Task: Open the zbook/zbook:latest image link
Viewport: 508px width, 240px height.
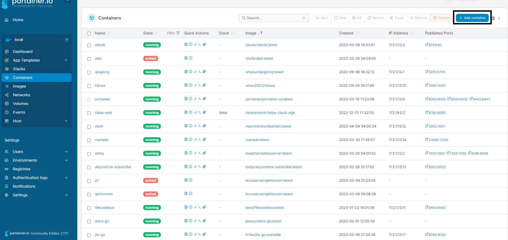Action: [261, 45]
